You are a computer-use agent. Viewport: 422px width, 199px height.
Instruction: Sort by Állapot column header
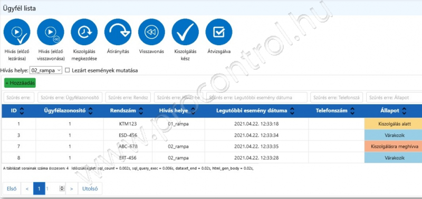[393, 111]
